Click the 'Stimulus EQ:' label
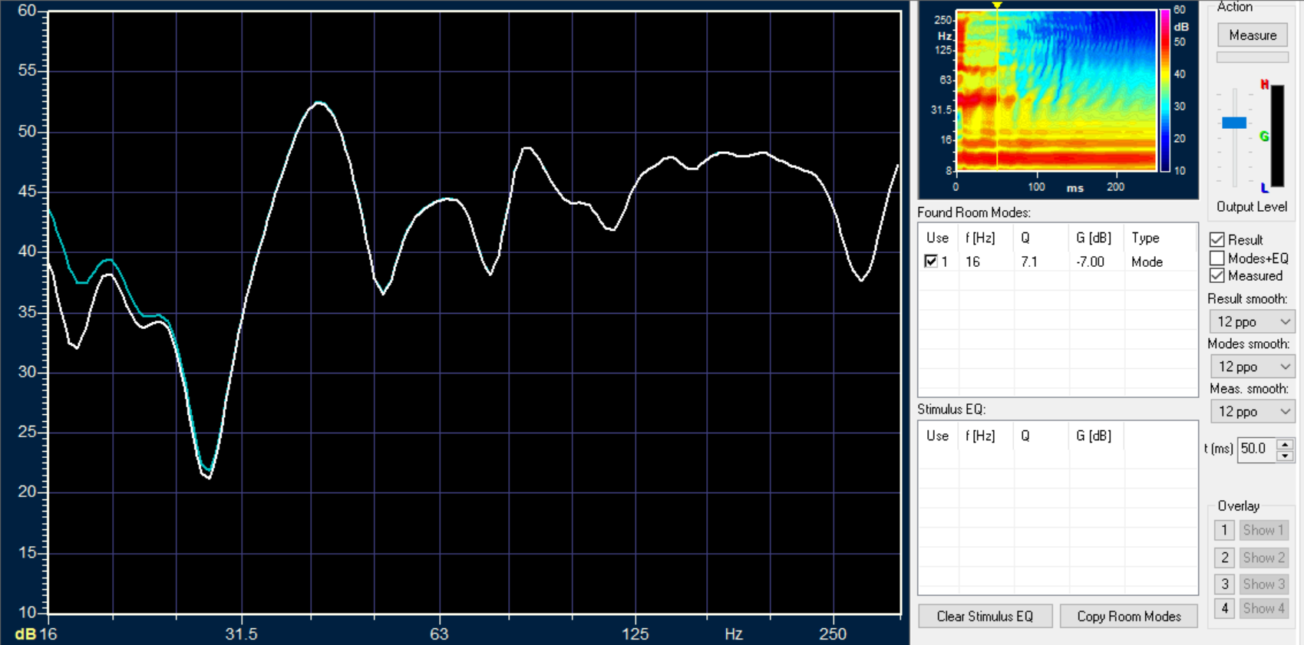Image resolution: width=1304 pixels, height=645 pixels. tap(952, 410)
